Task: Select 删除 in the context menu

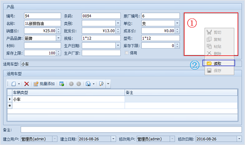Action: (219, 53)
